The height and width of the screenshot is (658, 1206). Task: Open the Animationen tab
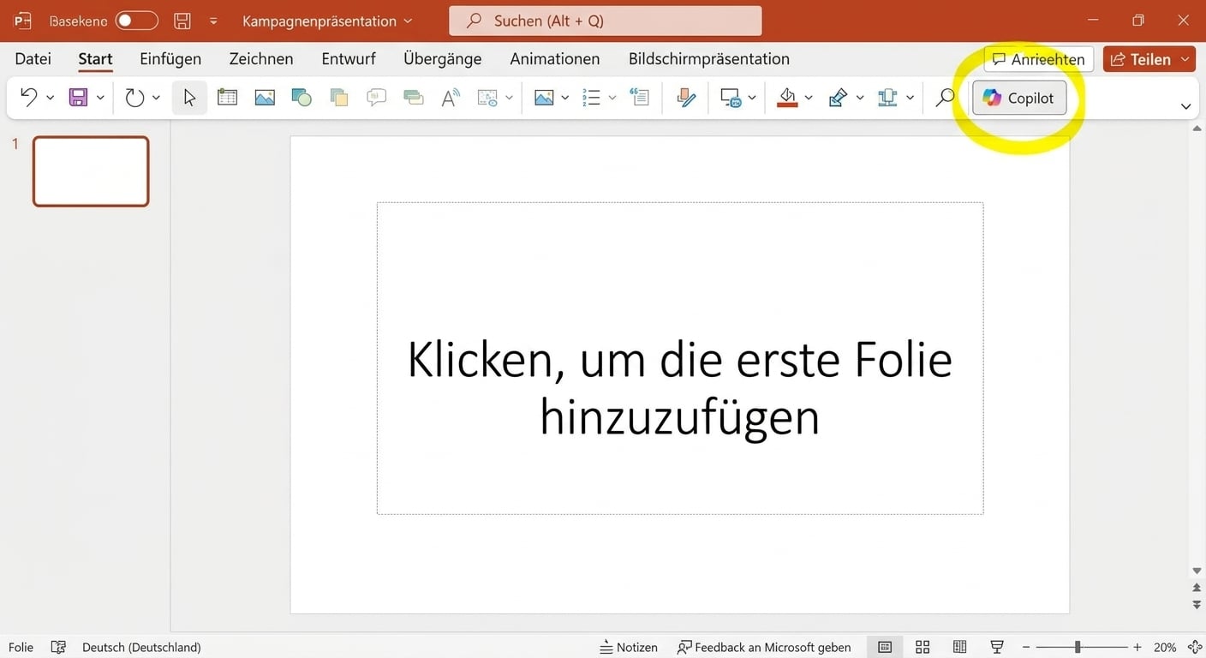point(555,58)
